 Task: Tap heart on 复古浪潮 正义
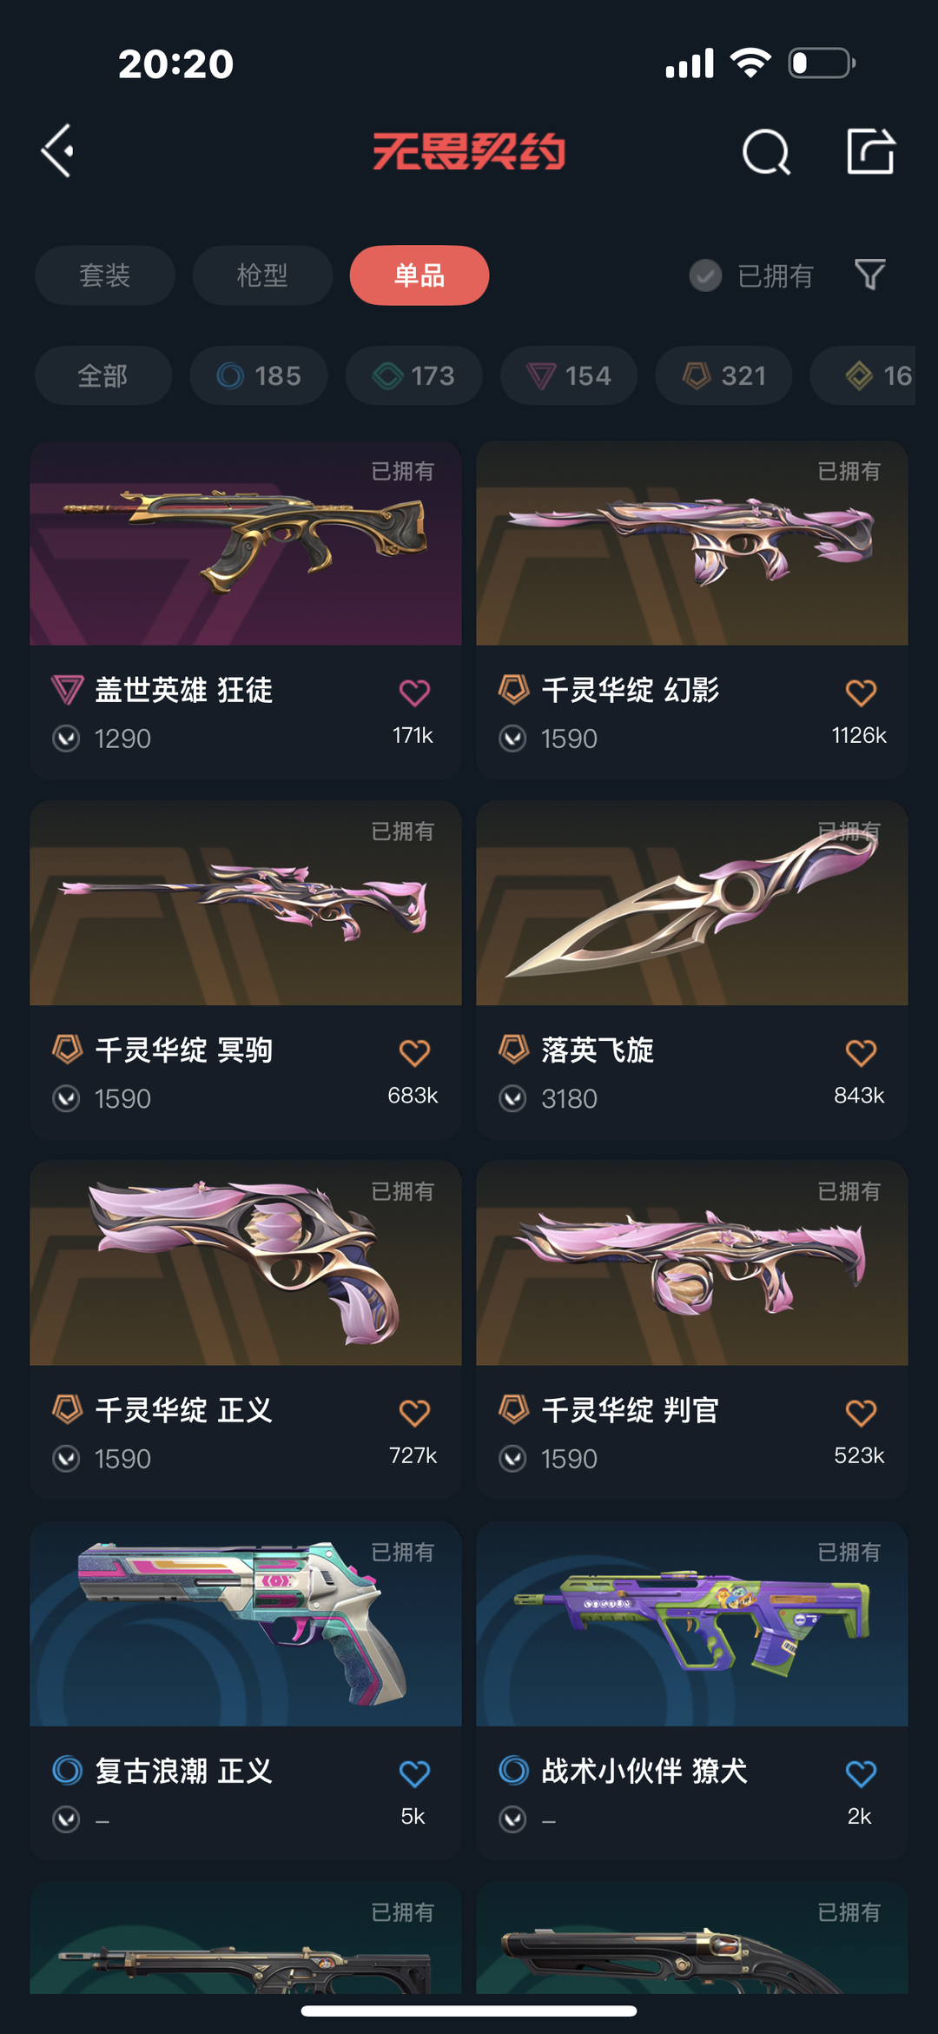[x=414, y=1772]
